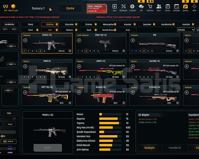
Task: Click the VIP laurel icon
Action: point(5,6)
